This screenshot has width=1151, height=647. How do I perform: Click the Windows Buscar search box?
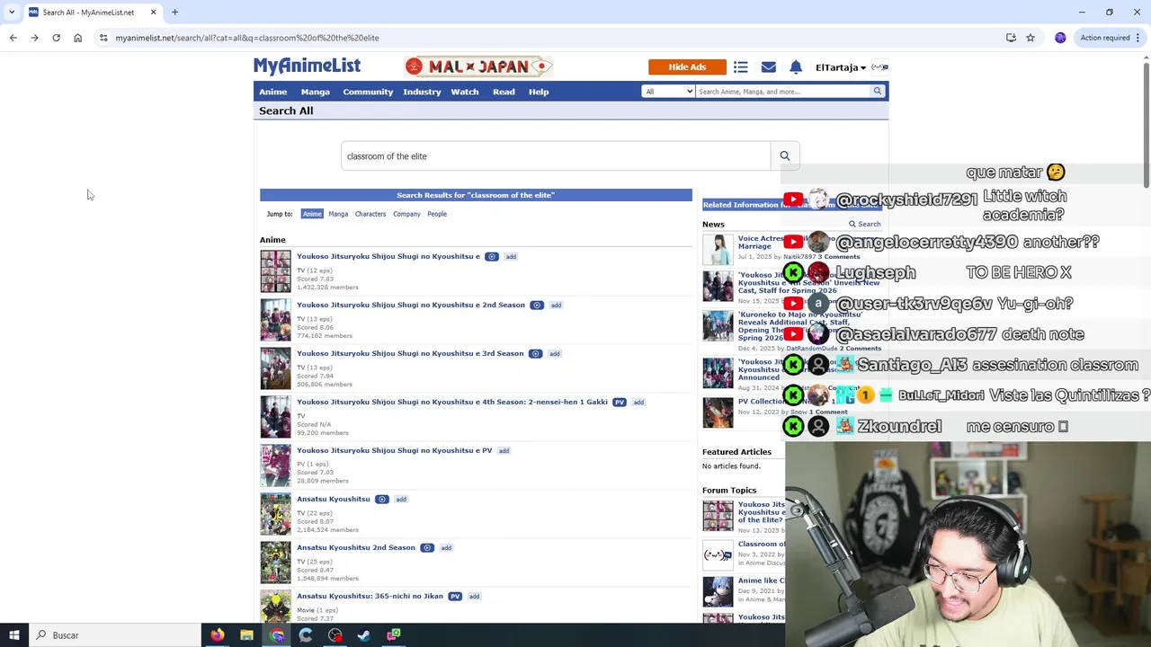pos(114,635)
